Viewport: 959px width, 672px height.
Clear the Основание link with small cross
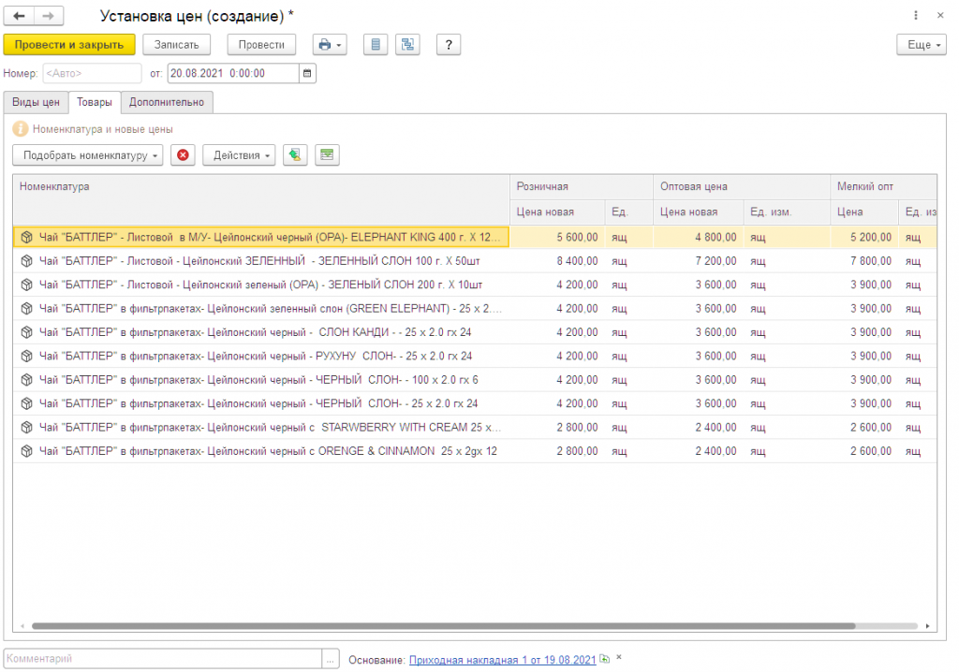pos(619,658)
